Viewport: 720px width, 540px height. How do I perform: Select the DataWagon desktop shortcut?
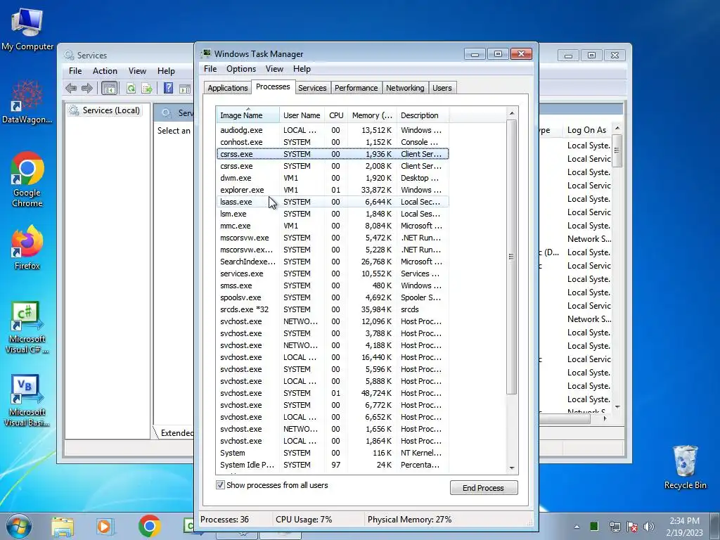(x=27, y=102)
